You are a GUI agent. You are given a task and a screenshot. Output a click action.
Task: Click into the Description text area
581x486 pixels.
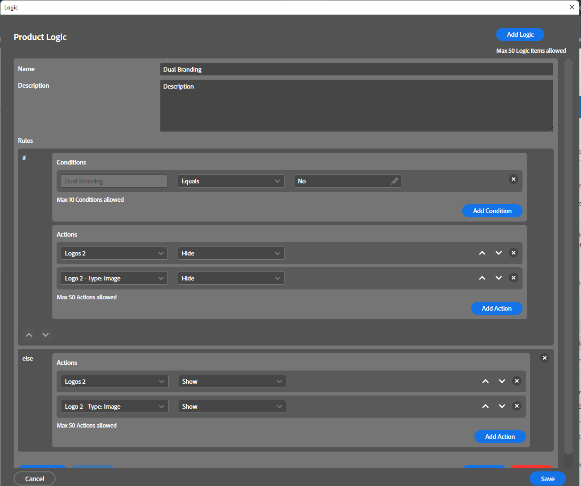[356, 106]
